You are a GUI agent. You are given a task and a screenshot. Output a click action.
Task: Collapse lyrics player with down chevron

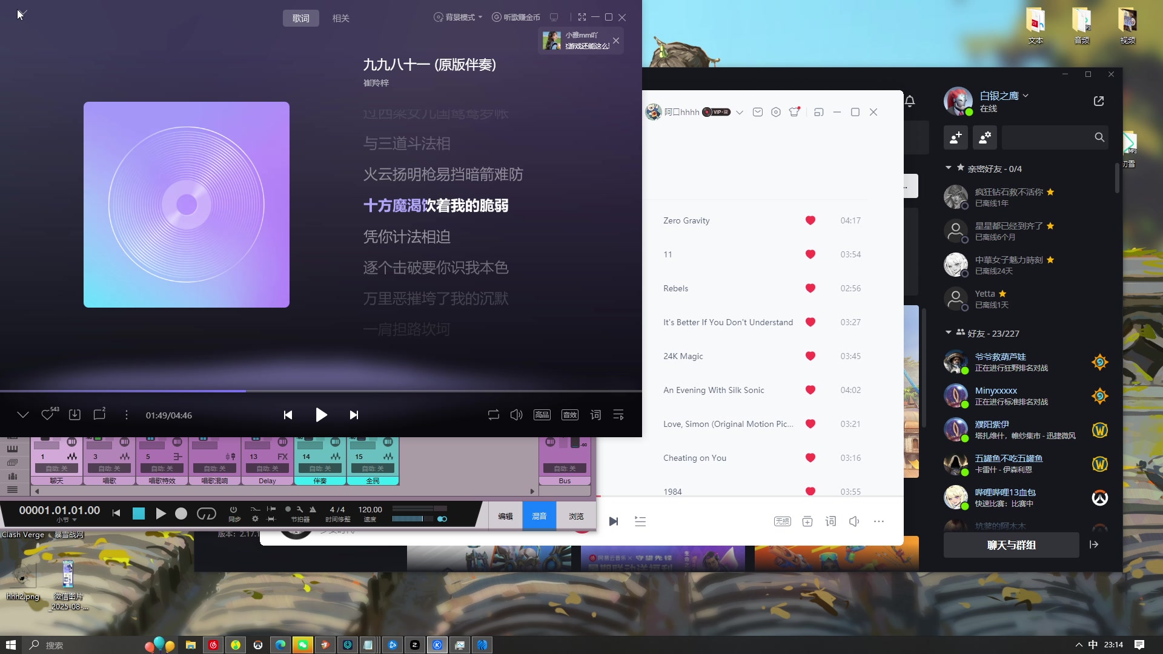click(23, 415)
